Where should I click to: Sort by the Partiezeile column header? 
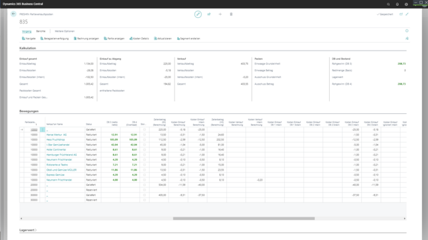30,123
